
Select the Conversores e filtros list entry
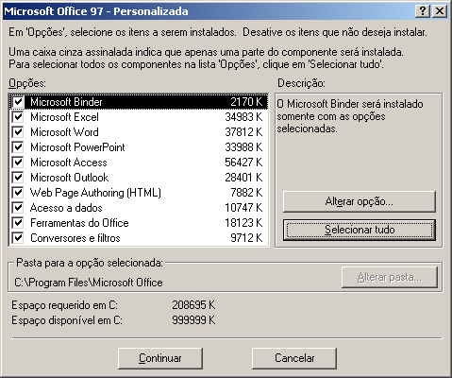coord(139,238)
